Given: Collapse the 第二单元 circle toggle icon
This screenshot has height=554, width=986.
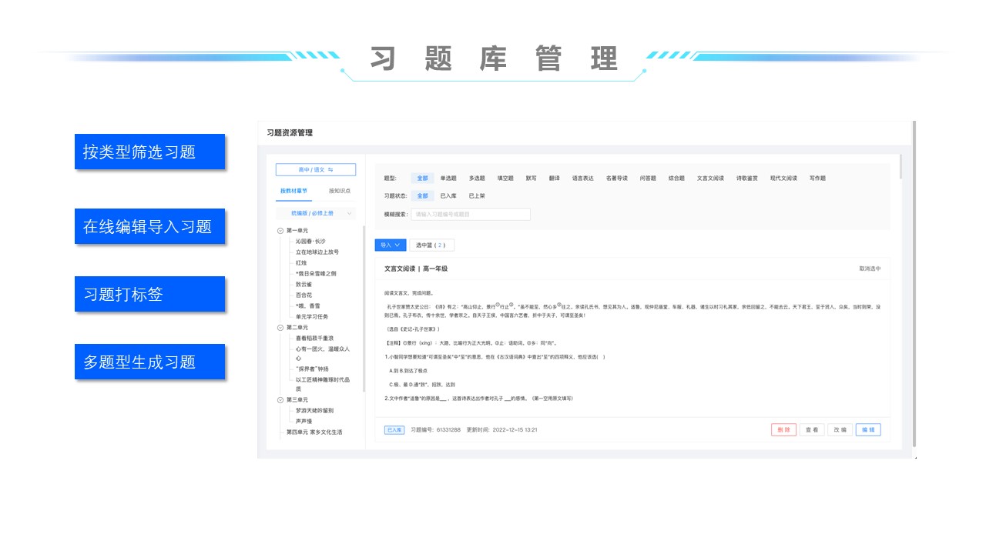Looking at the screenshot, I should 280,328.
